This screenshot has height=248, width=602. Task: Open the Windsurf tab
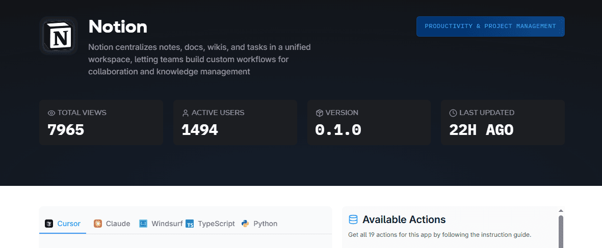161,224
